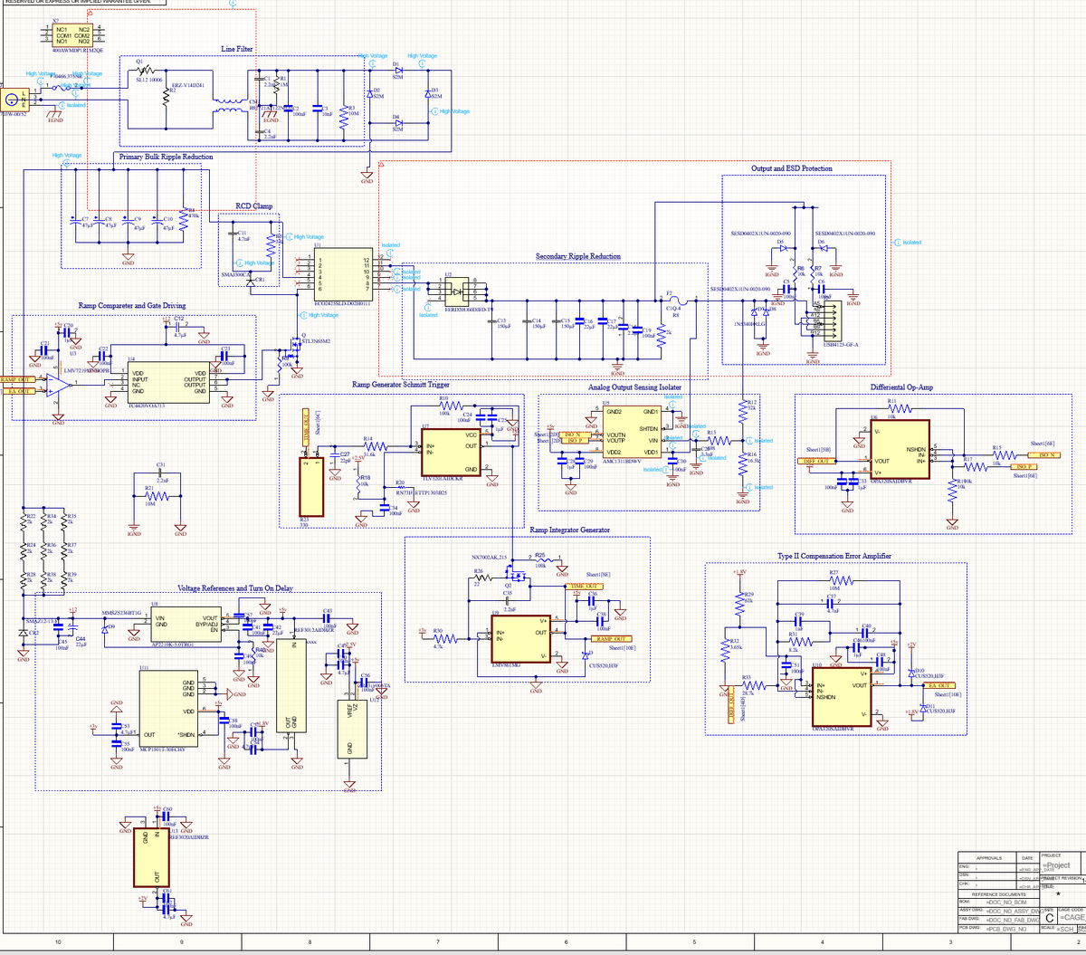Select the D1 rectifier diode
Image resolution: width=1086 pixels, height=955 pixels.
tap(398, 70)
